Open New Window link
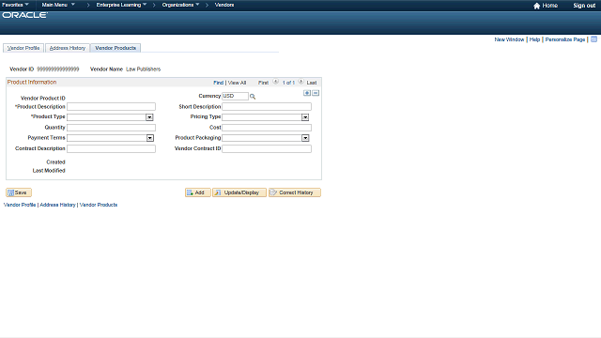 pyautogui.click(x=509, y=39)
